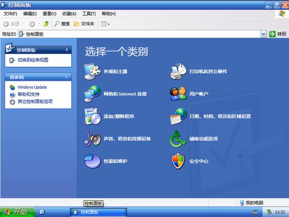The width and height of the screenshot is (289, 217).
Task: Open the 查看(V) menu
Action: (x=50, y=14)
